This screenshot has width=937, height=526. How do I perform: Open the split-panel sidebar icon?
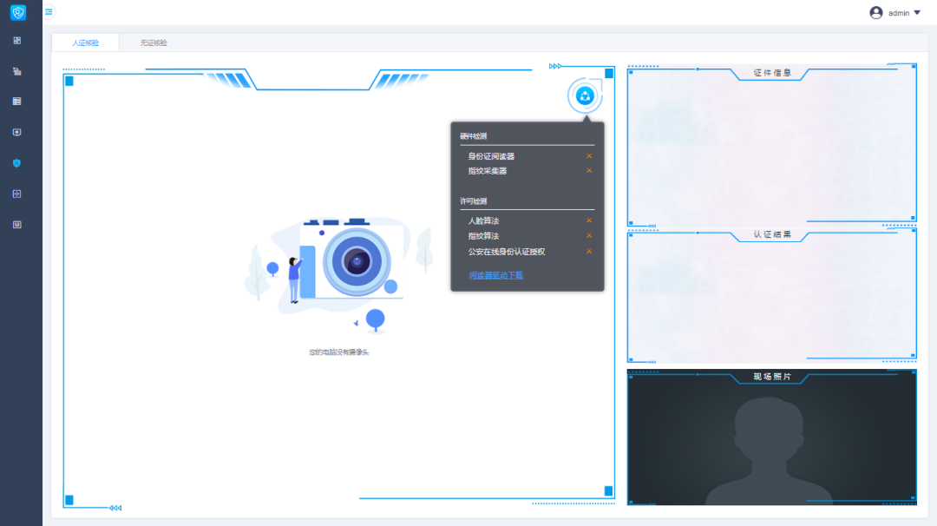point(16,194)
